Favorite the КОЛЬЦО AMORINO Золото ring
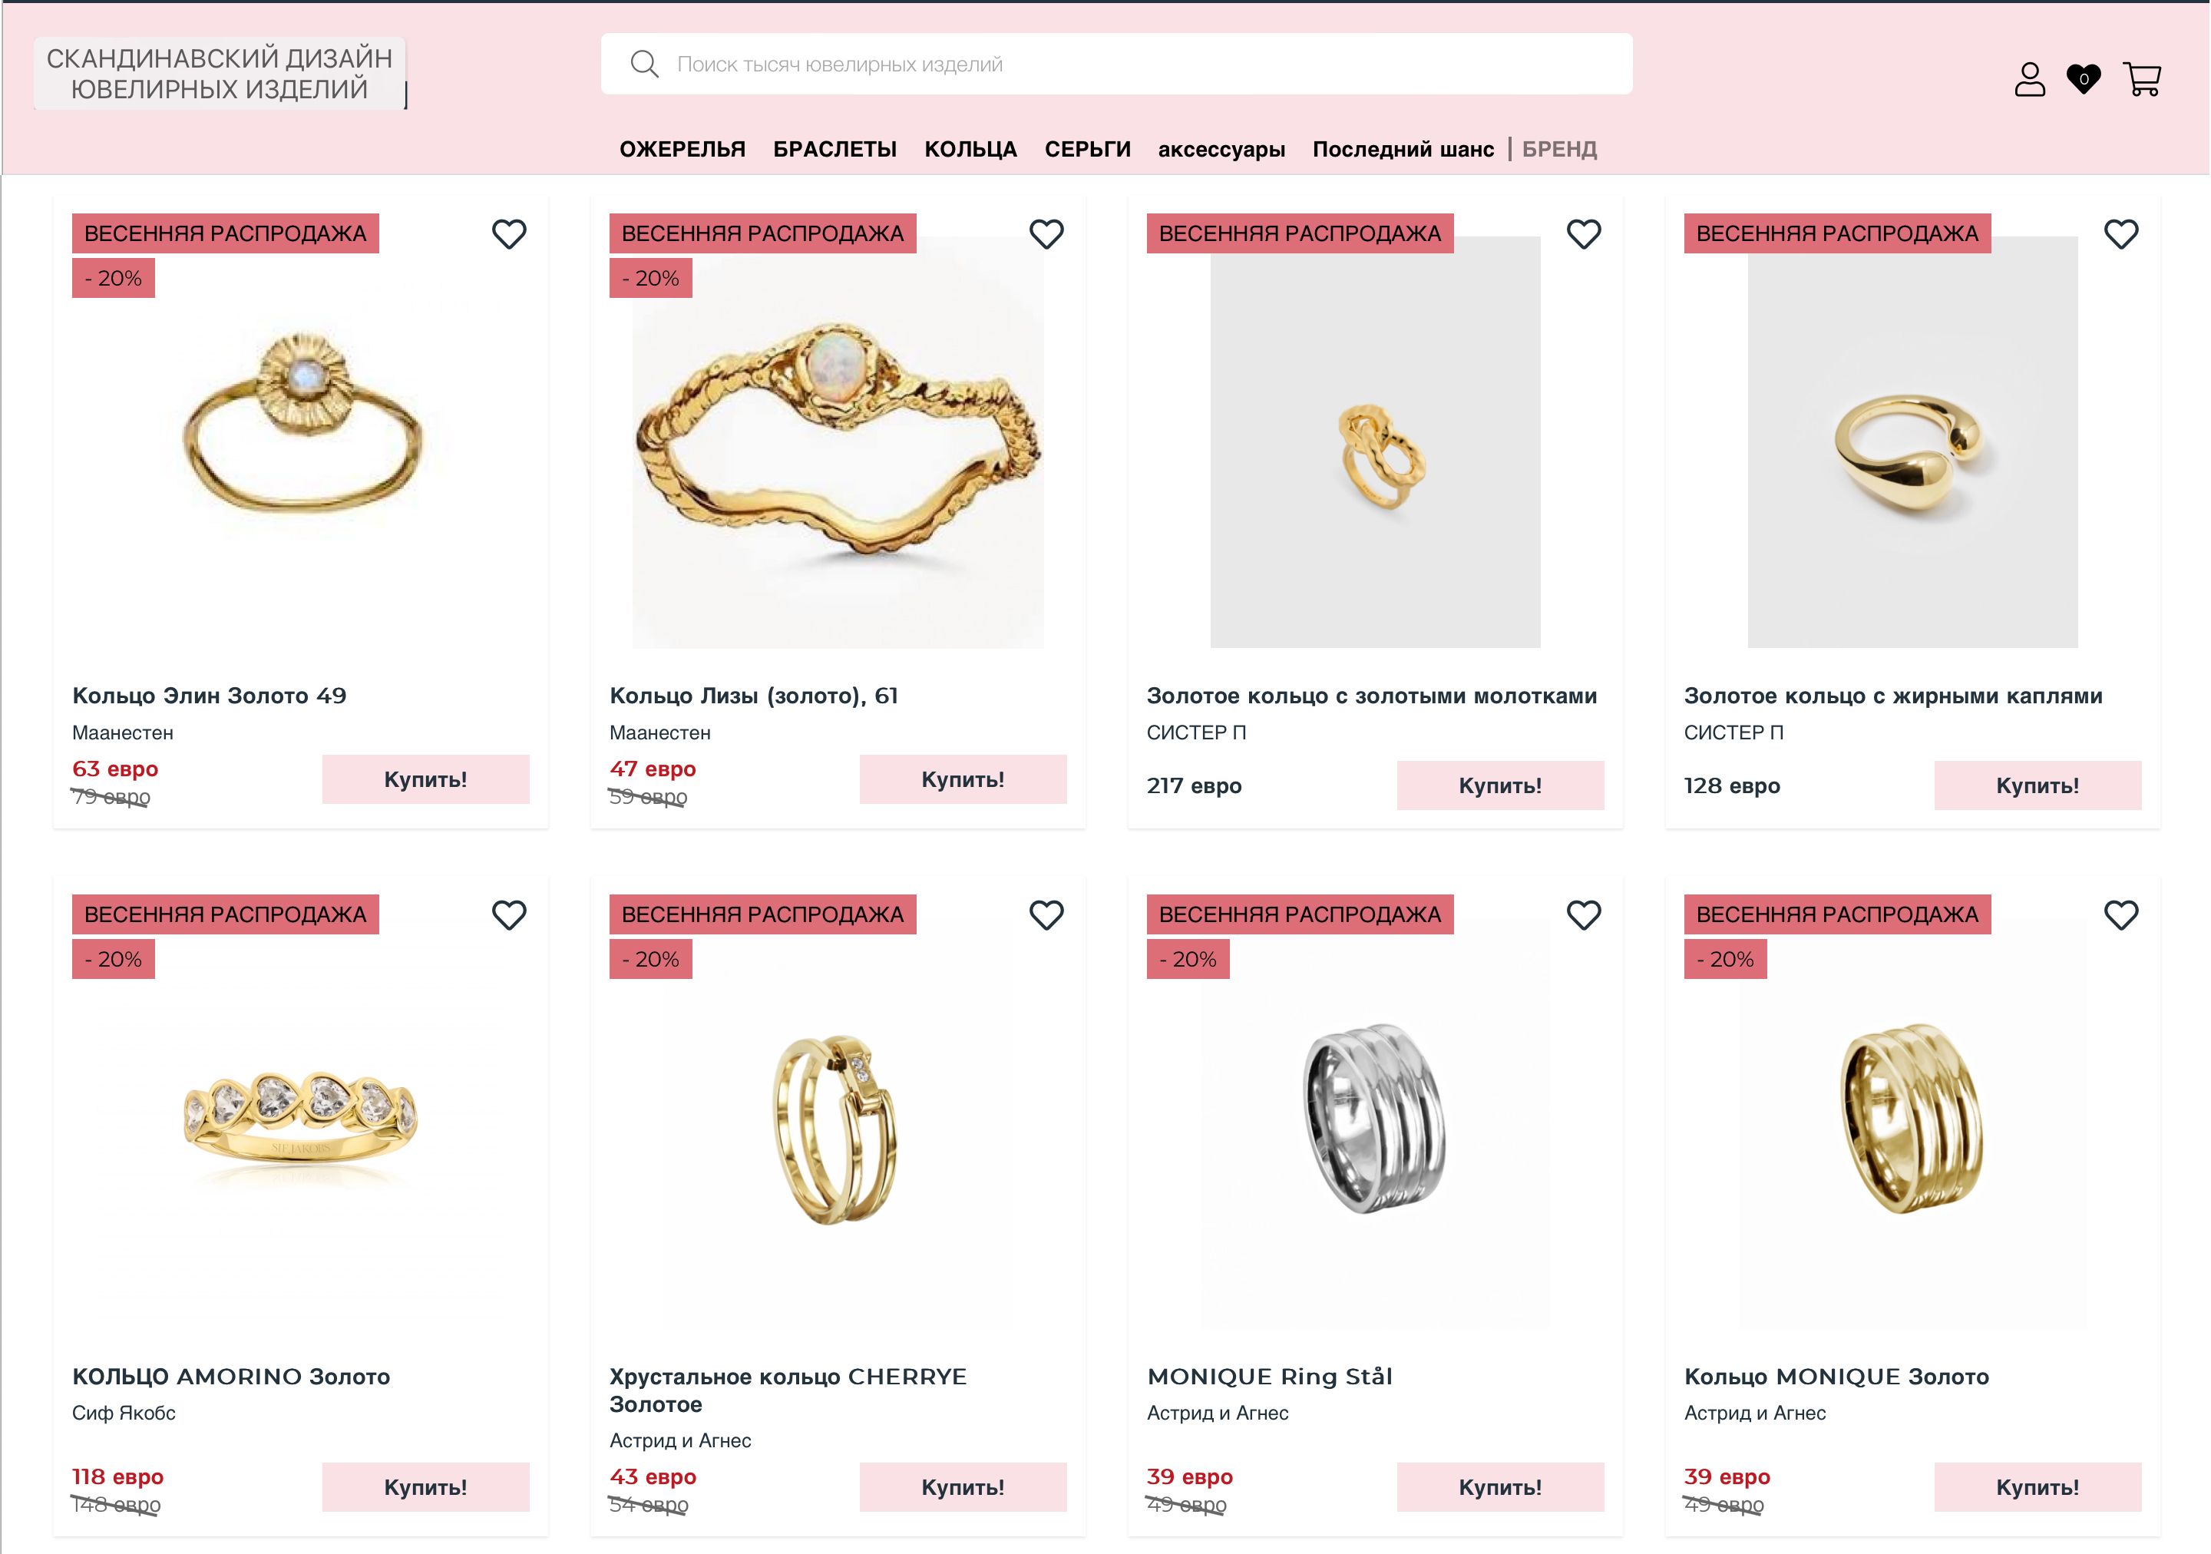The width and height of the screenshot is (2211, 1554). [x=510, y=914]
